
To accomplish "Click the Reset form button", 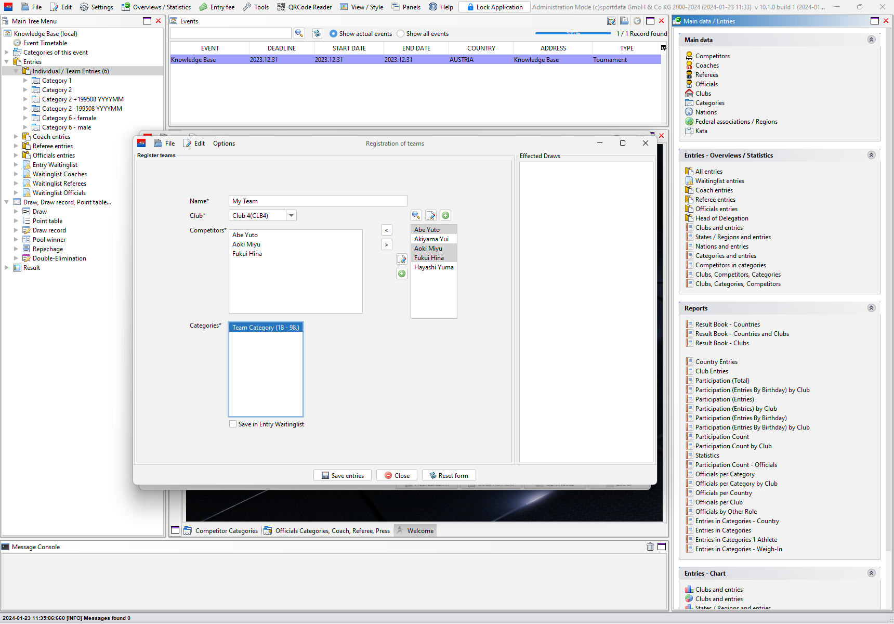I will click(449, 475).
